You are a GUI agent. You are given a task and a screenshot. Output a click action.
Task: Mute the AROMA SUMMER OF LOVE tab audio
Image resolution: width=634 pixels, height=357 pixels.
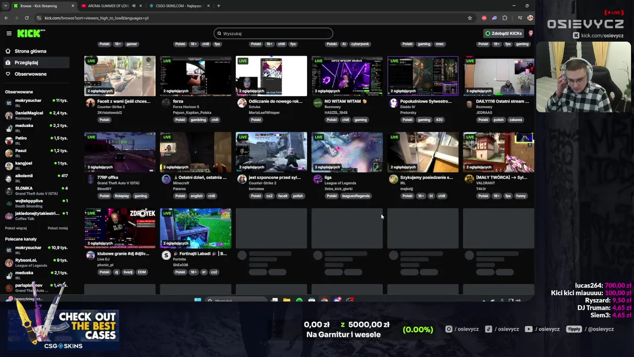134,6
